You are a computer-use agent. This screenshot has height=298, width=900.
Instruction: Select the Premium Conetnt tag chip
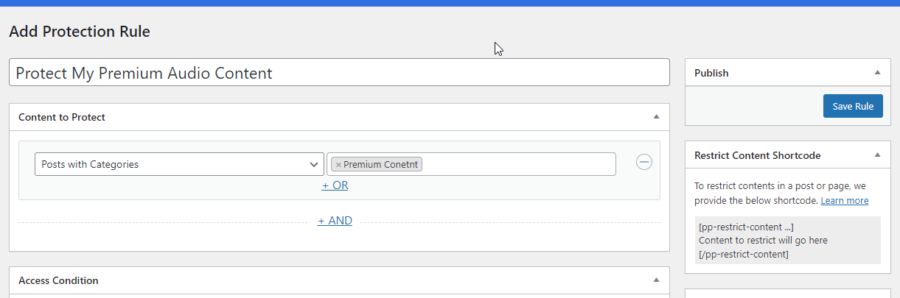point(377,164)
